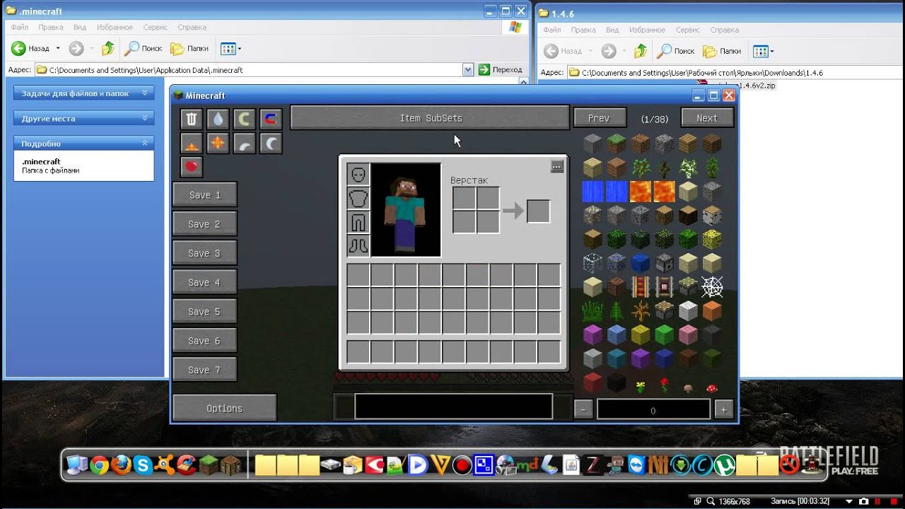
Task: Click the item search text field
Action: click(x=453, y=406)
